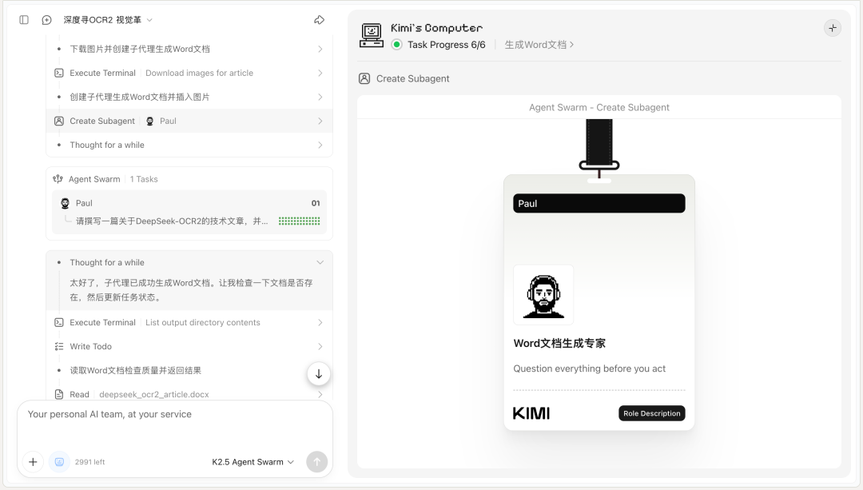Click Agent Swarm - Create Subagent title
Viewport: 863px width, 490px height.
(x=599, y=107)
